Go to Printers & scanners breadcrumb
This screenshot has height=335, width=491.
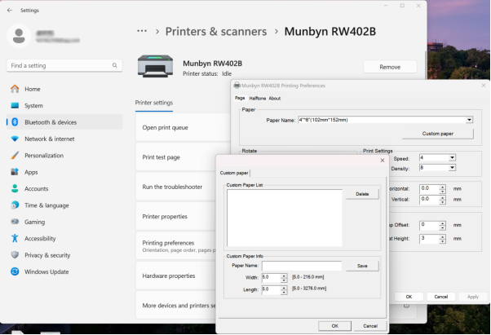(216, 32)
